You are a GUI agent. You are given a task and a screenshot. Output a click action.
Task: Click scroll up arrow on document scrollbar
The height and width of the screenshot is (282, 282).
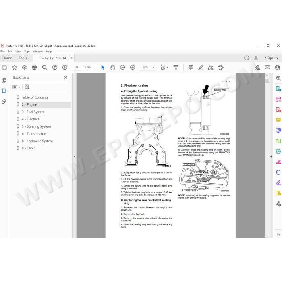267,75
